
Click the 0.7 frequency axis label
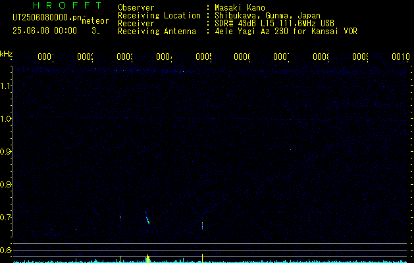pyautogui.click(x=6, y=217)
